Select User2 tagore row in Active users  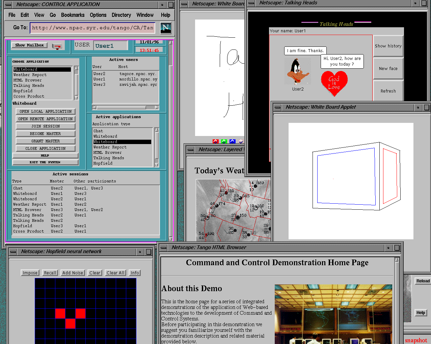[125, 74]
